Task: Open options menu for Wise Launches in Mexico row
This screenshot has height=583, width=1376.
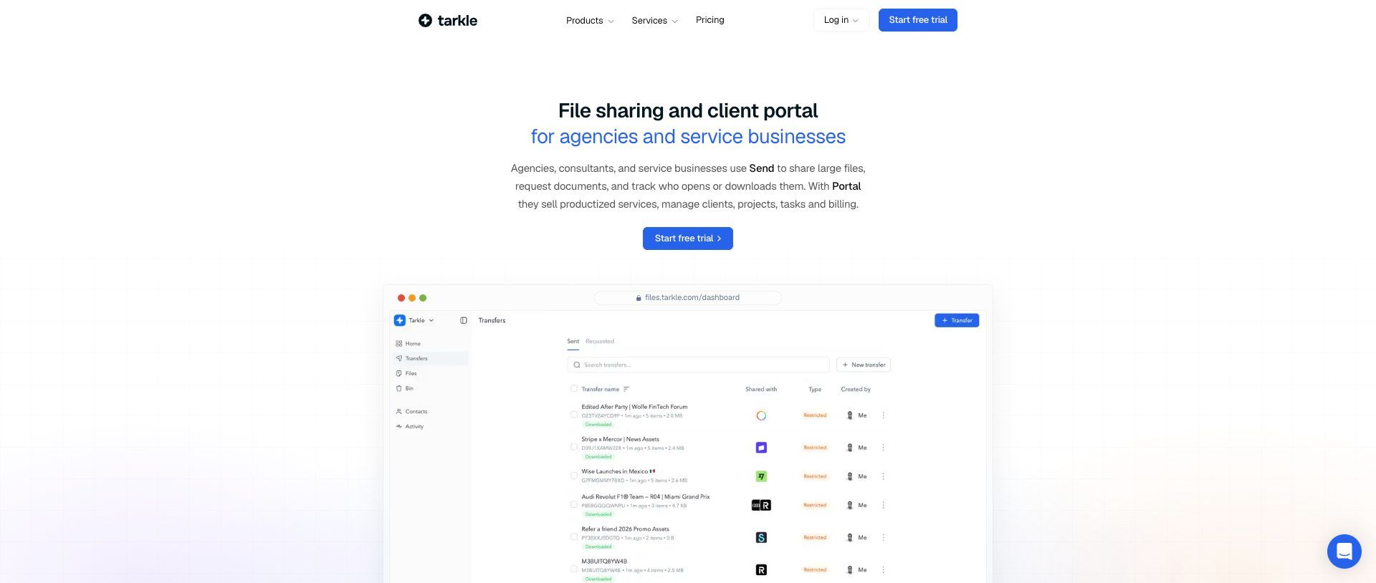Action: coord(883,476)
